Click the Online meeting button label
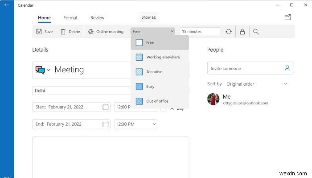 pyautogui.click(x=110, y=32)
